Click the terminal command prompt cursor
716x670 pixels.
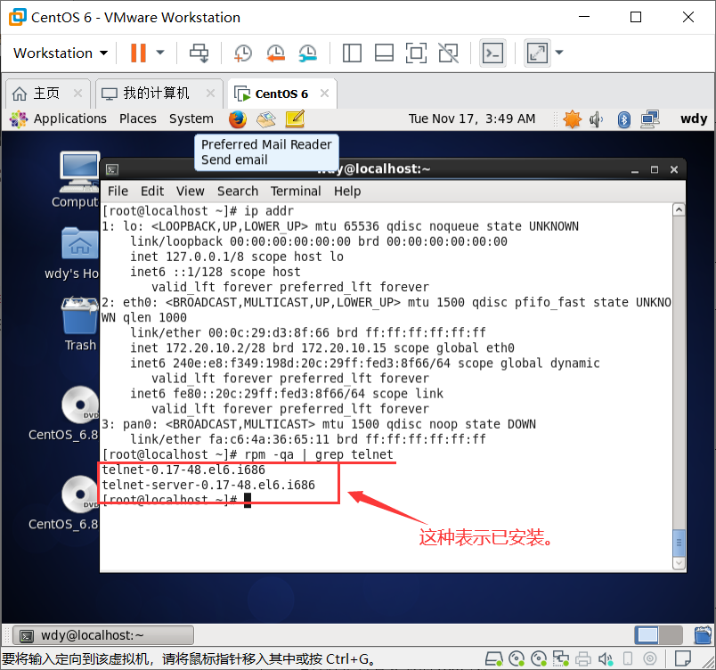[248, 501]
